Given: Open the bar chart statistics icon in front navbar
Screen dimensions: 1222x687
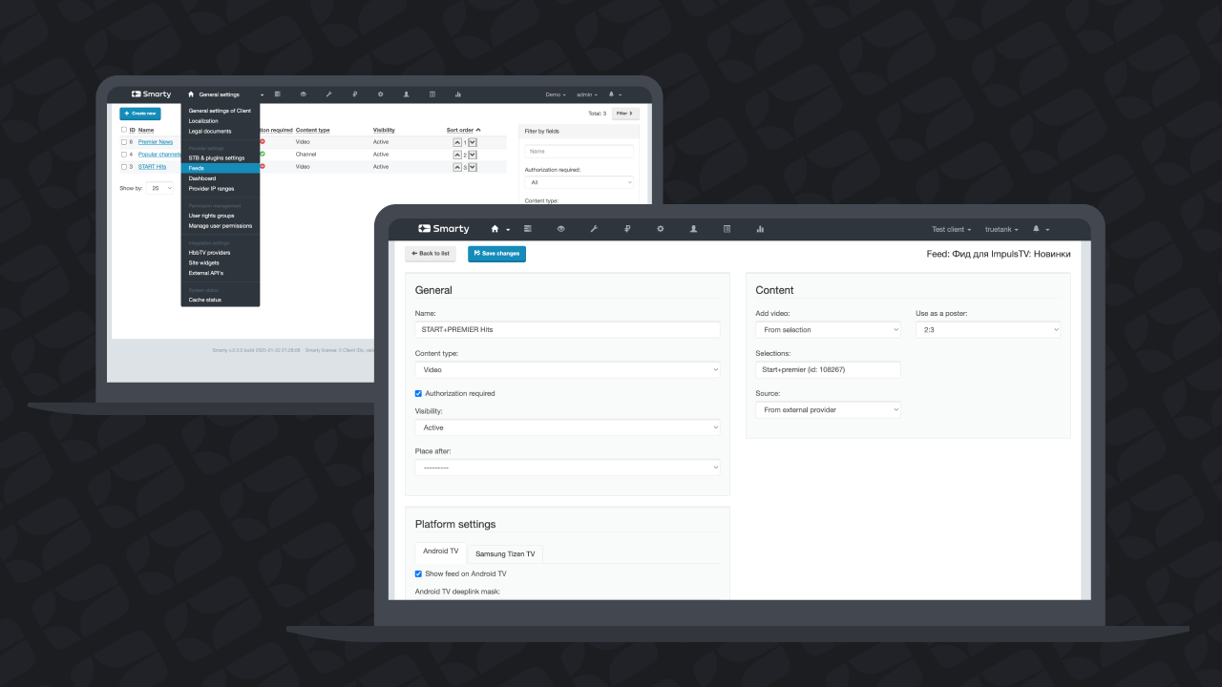Looking at the screenshot, I should 760,229.
